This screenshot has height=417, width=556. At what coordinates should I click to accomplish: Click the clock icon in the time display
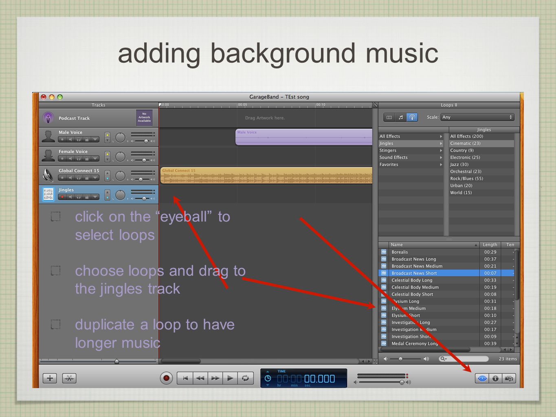(x=268, y=378)
